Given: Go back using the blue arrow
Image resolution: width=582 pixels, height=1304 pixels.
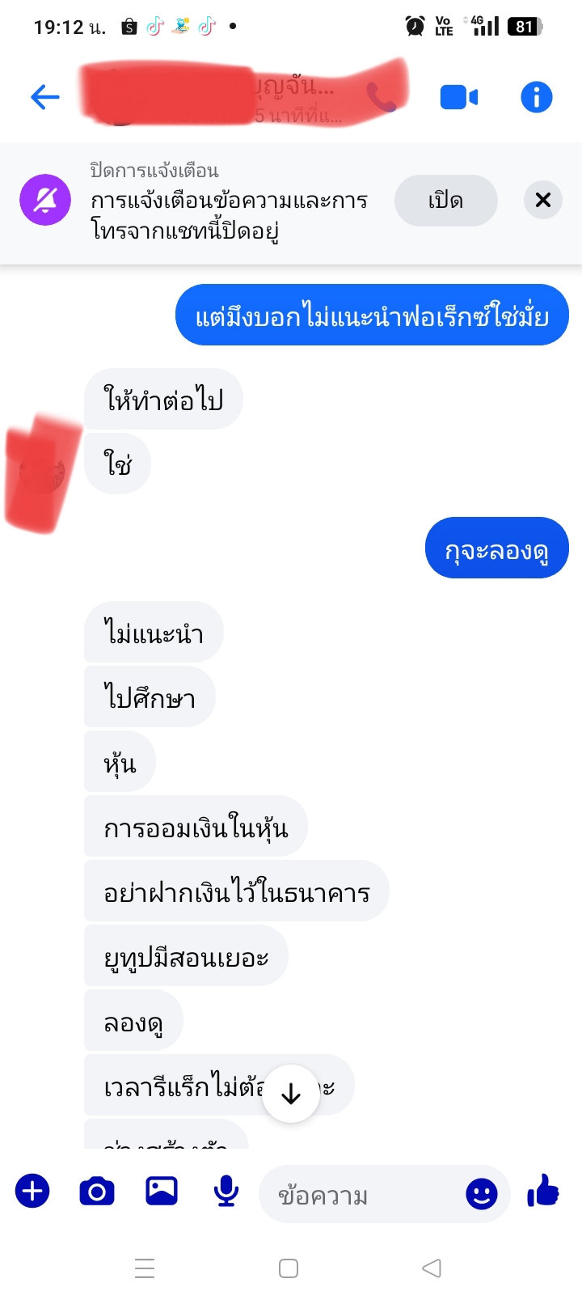Looking at the screenshot, I should pos(45,98).
